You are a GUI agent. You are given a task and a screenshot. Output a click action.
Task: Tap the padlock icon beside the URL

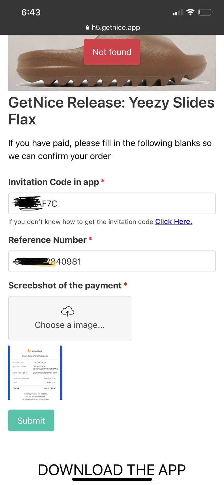pos(87,28)
